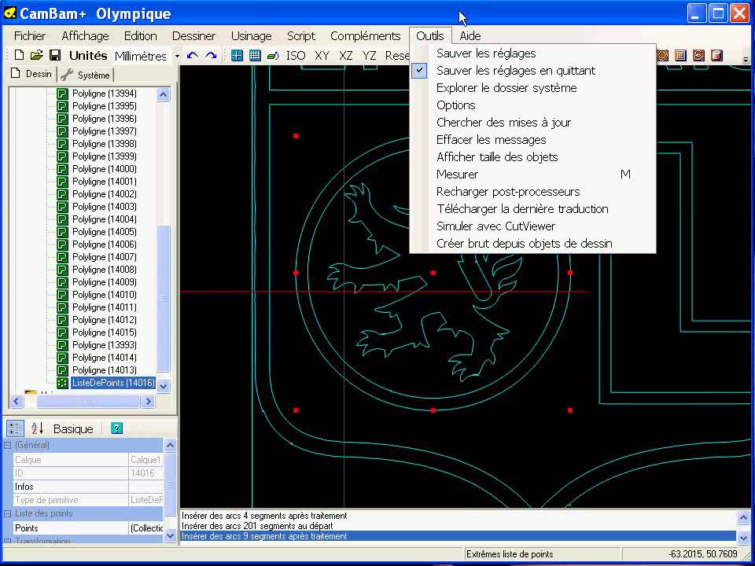Open the toolbar overflow chevron
Screen dimensions: 755x566
click(746, 59)
